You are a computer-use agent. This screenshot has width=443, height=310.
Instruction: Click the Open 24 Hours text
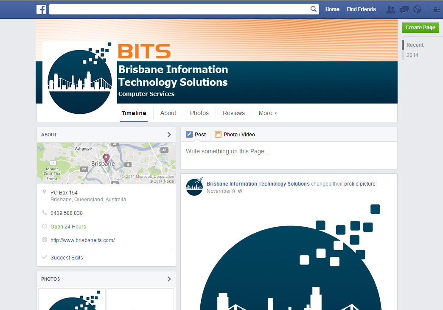click(x=68, y=227)
